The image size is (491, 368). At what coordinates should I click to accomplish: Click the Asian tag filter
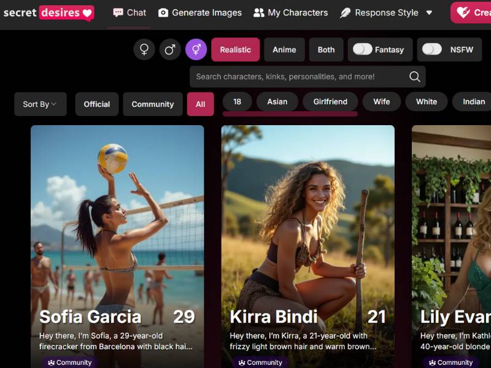(277, 102)
